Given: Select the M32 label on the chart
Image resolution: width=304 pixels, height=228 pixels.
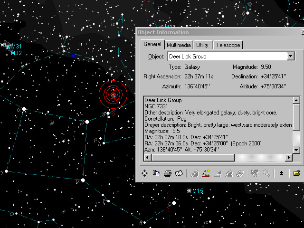Looking at the screenshot, I should (16, 53).
